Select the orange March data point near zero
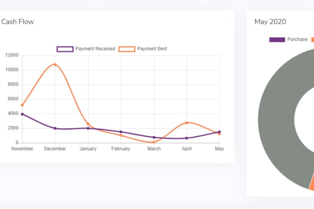The height and width of the screenshot is (209, 314). [x=154, y=142]
